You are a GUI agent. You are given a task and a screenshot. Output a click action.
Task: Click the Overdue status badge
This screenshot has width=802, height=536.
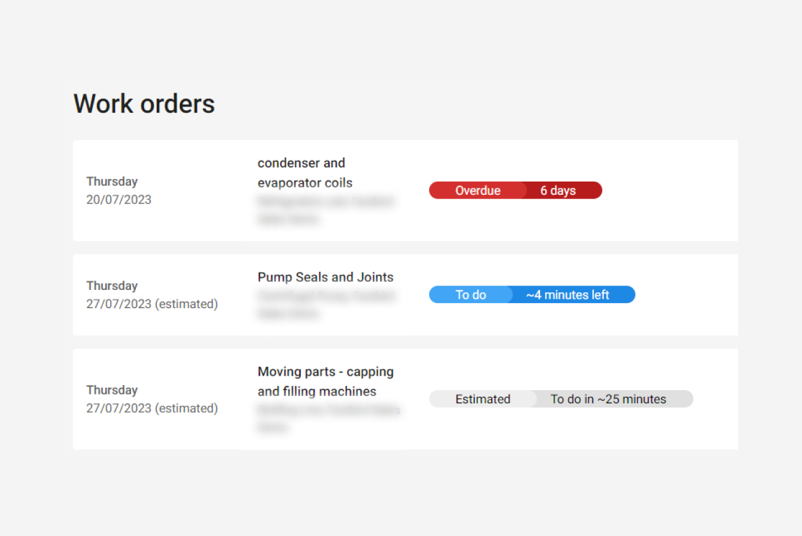(478, 190)
